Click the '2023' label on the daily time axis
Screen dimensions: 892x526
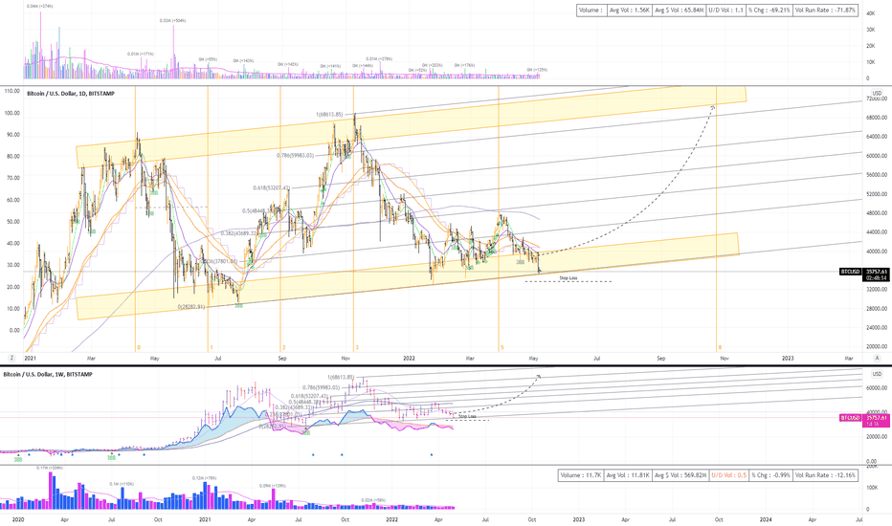pyautogui.click(x=788, y=359)
